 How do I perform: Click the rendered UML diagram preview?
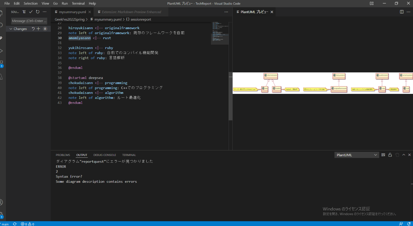pos(323,83)
